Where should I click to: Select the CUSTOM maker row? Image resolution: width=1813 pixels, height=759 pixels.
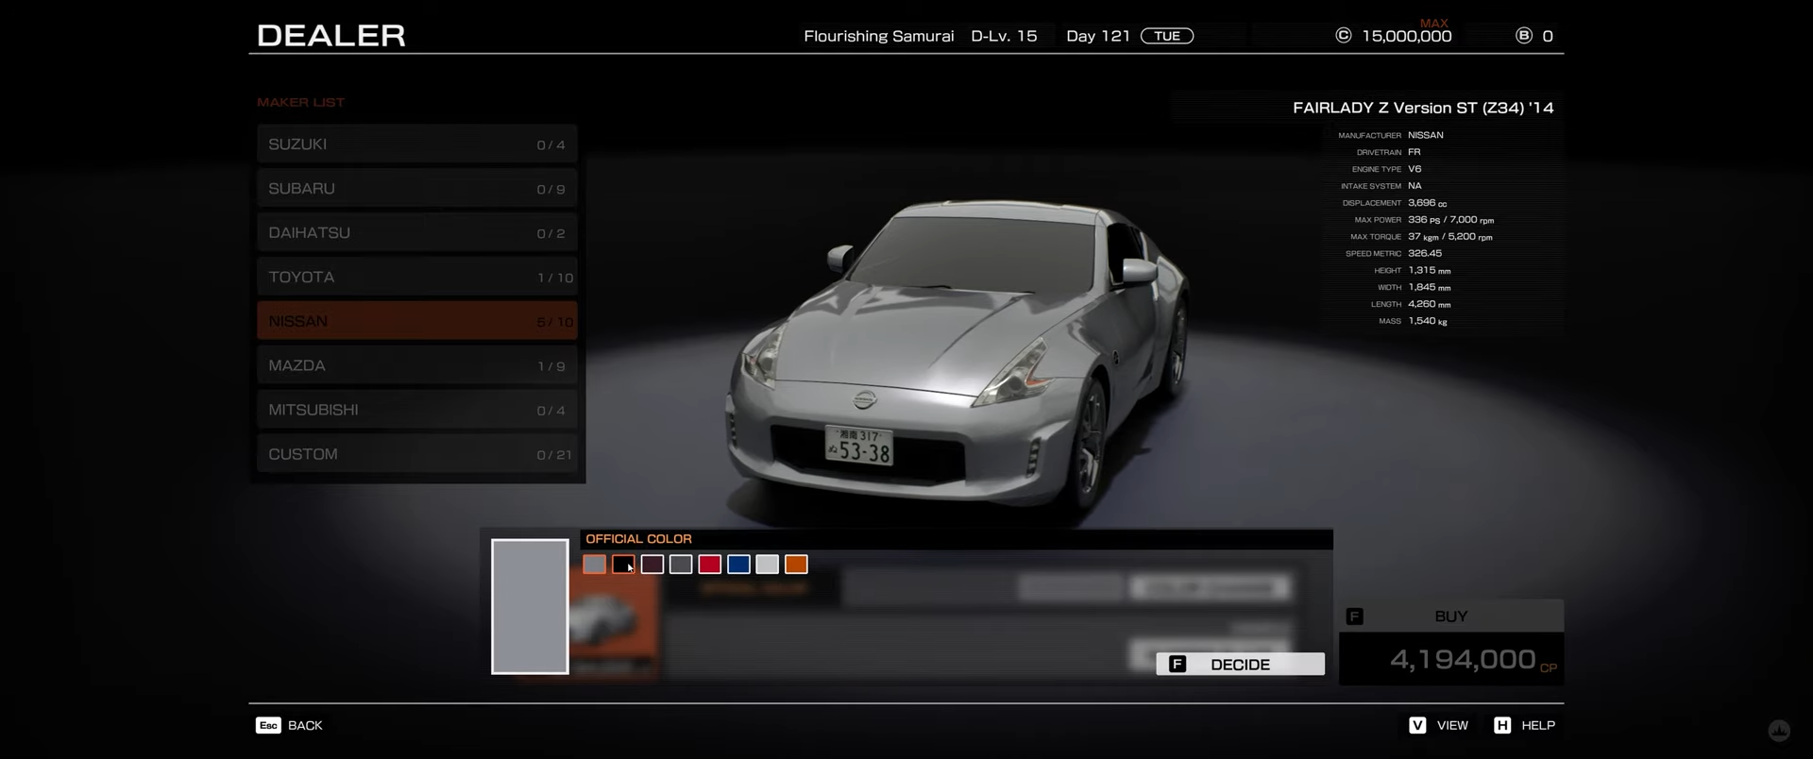pos(416,454)
